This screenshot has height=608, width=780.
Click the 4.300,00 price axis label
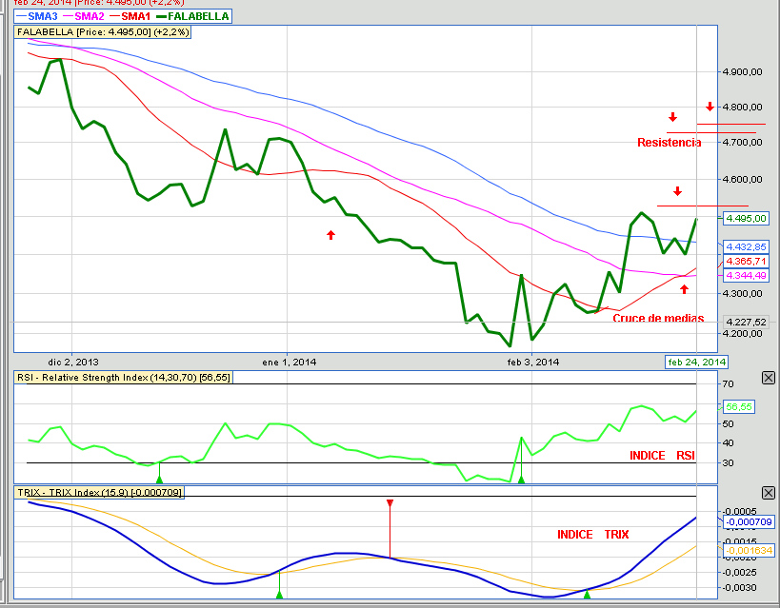click(742, 293)
